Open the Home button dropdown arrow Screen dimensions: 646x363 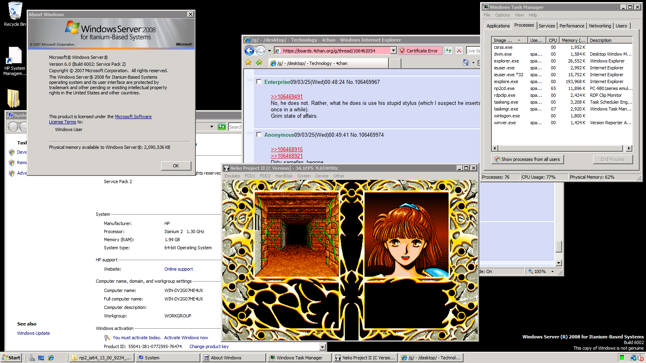point(473,63)
